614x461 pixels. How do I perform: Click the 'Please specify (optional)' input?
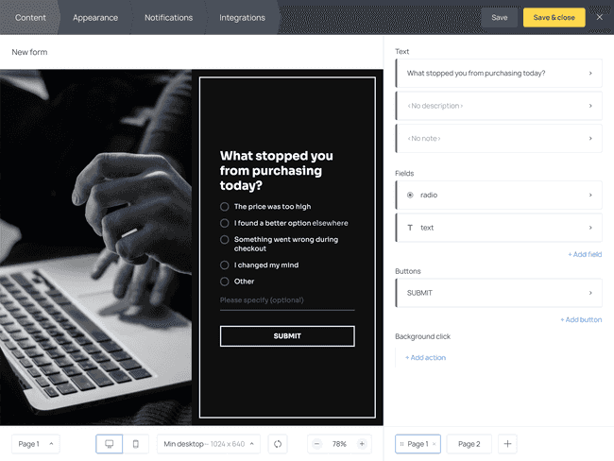(x=287, y=300)
